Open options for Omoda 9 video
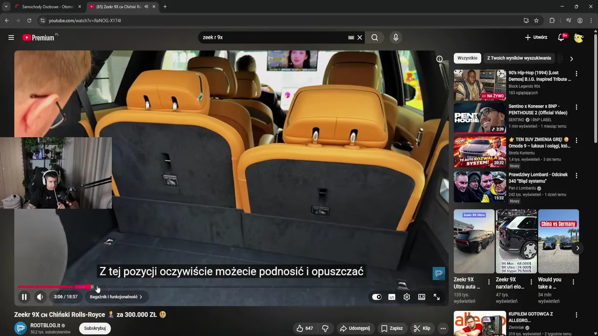598x336 pixels. 576,140
